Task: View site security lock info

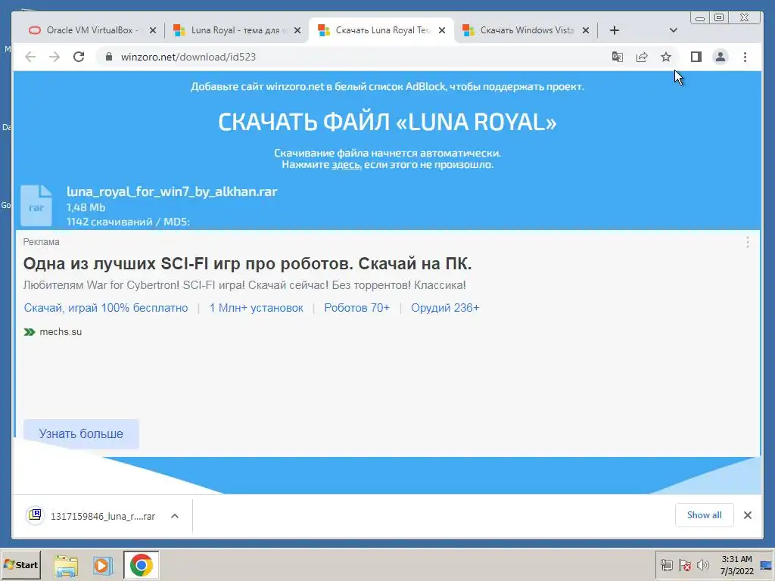Action: coord(109,57)
